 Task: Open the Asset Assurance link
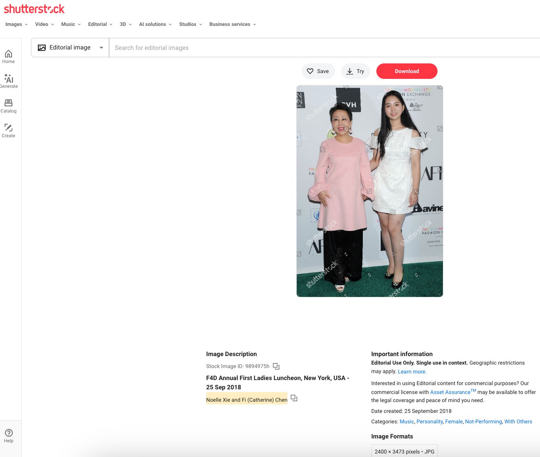[450, 392]
